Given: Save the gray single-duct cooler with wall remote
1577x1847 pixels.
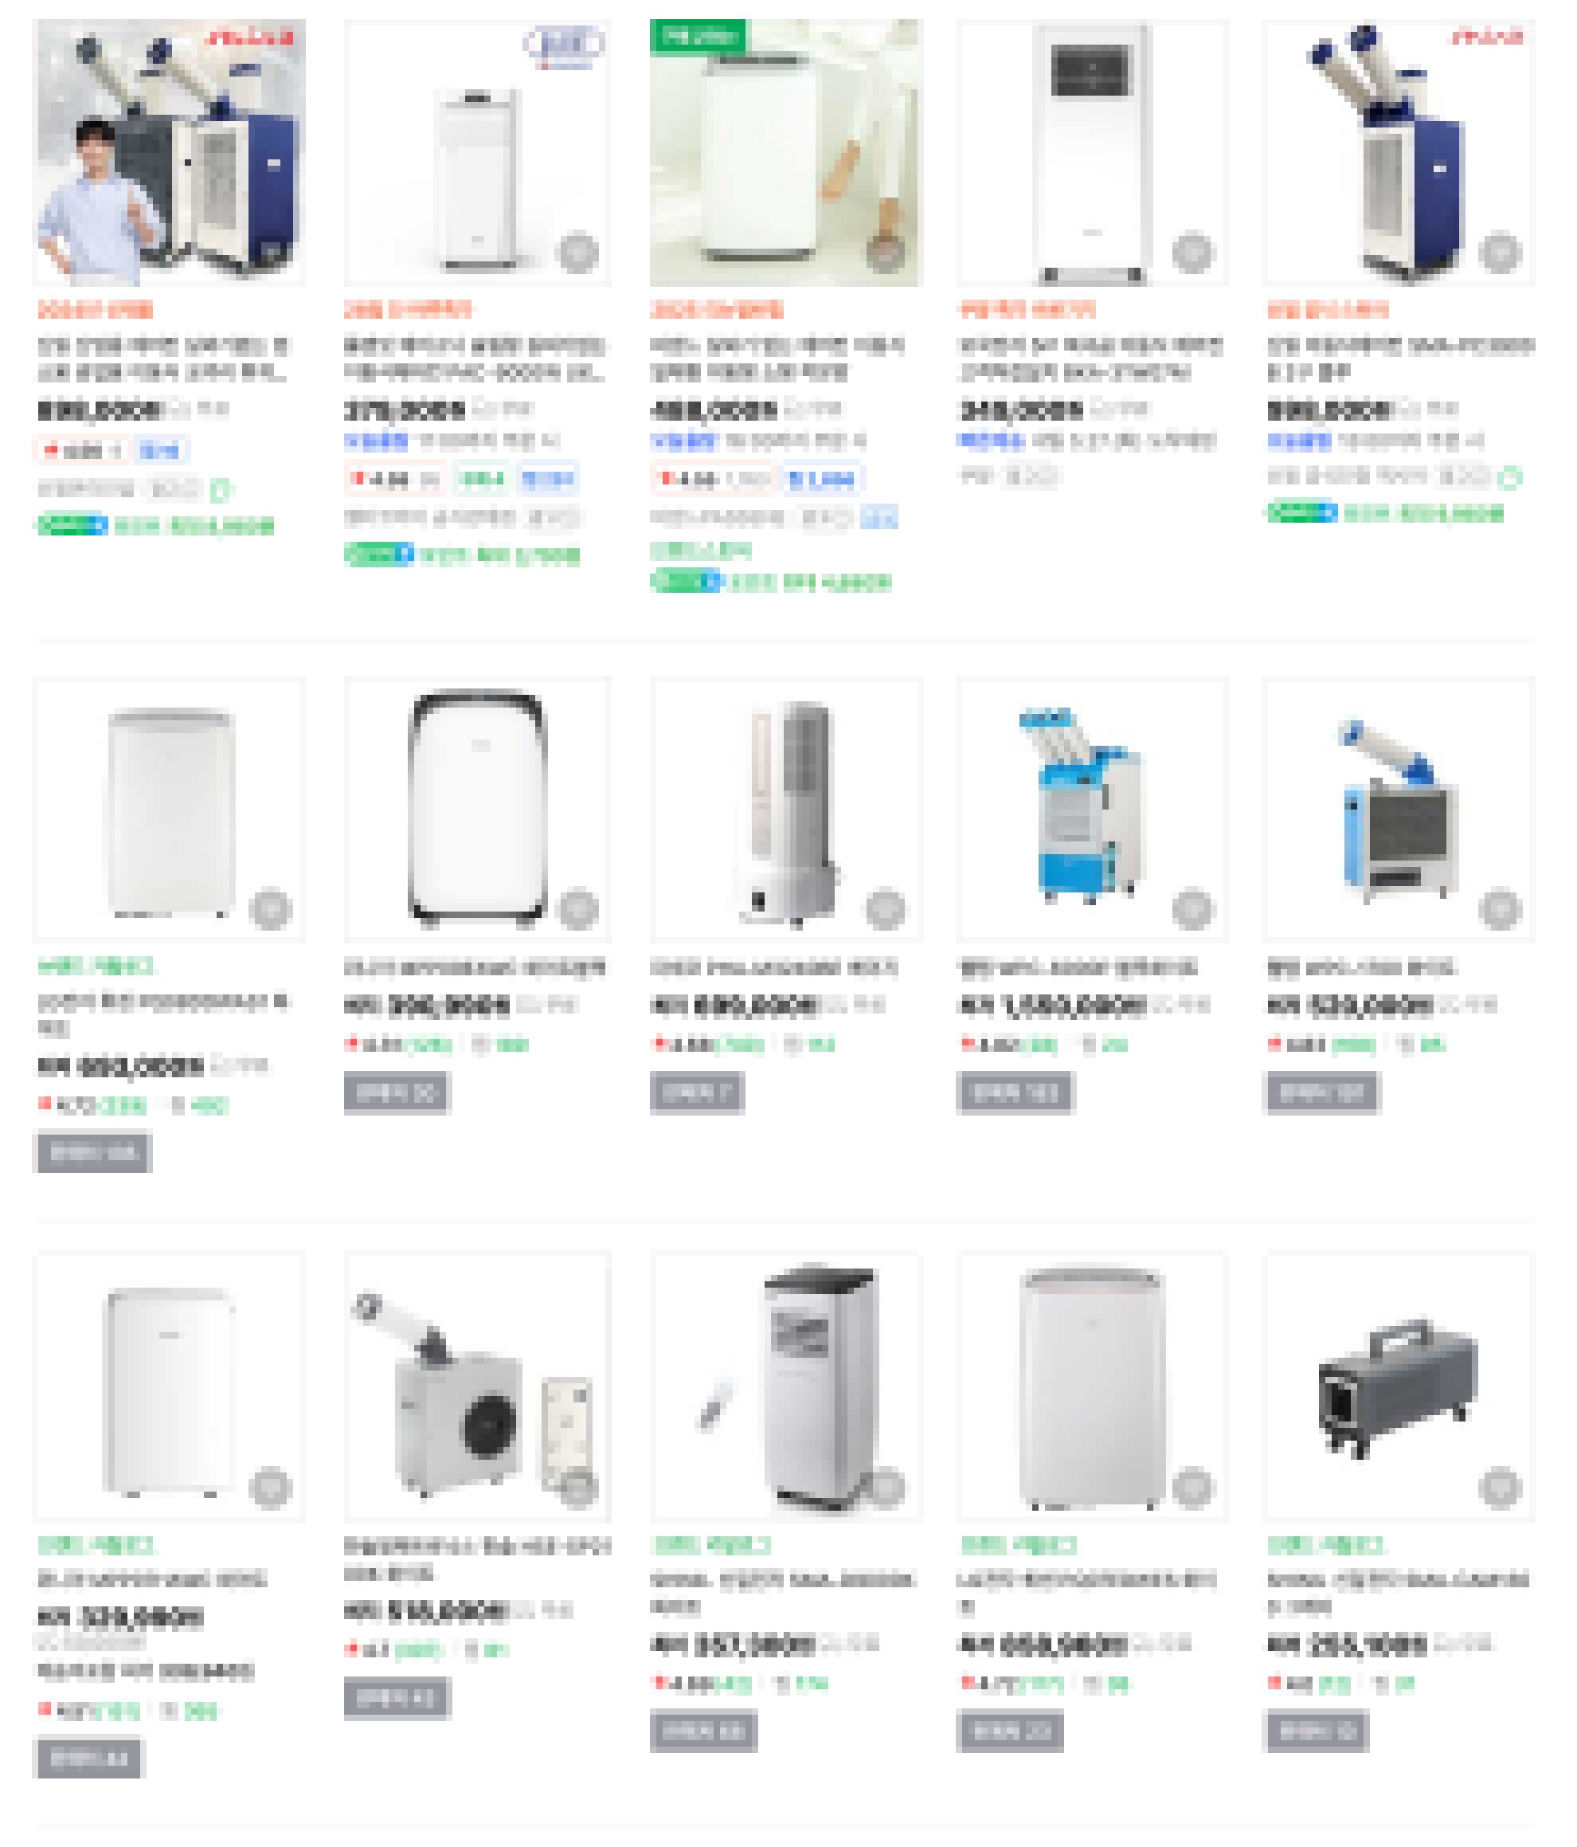Looking at the screenshot, I should point(577,1486).
